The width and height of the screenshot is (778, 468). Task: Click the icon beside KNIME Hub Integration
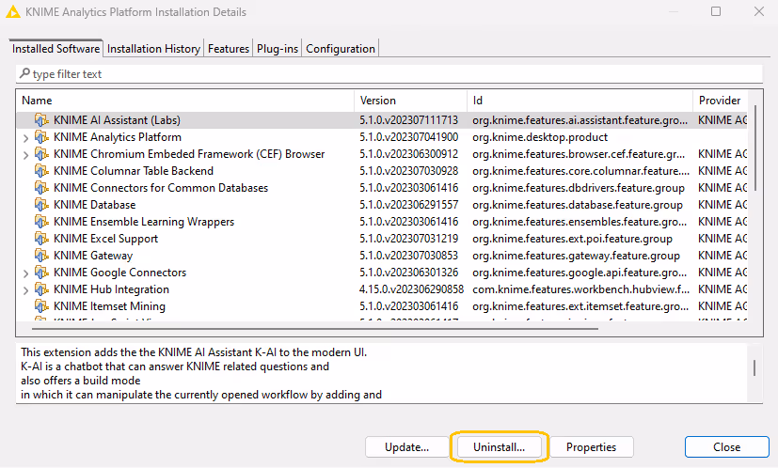[x=41, y=289]
